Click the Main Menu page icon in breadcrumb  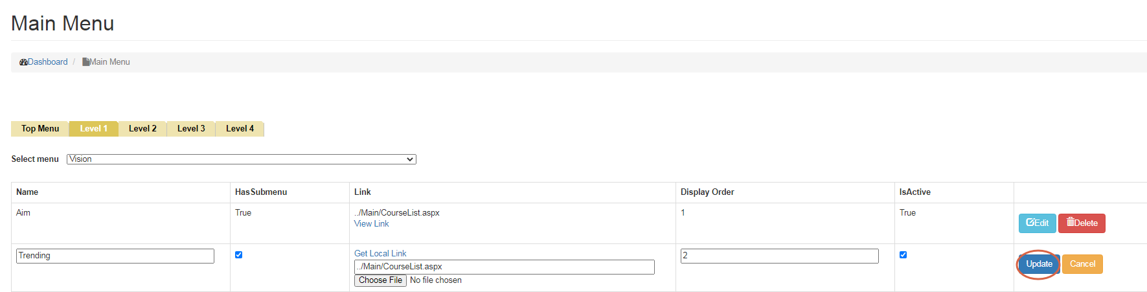pyautogui.click(x=85, y=62)
